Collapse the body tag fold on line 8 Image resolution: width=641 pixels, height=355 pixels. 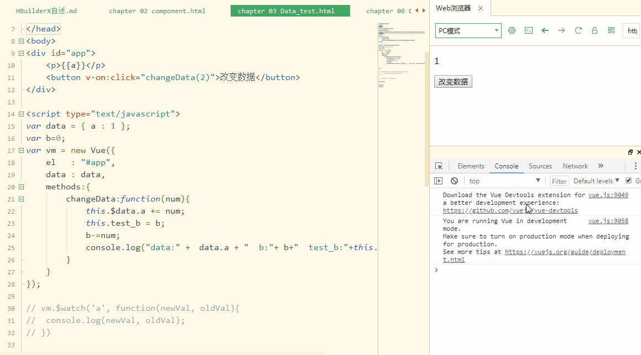(x=21, y=41)
